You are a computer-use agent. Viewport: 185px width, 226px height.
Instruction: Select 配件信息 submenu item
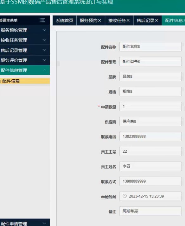pos(25,81)
